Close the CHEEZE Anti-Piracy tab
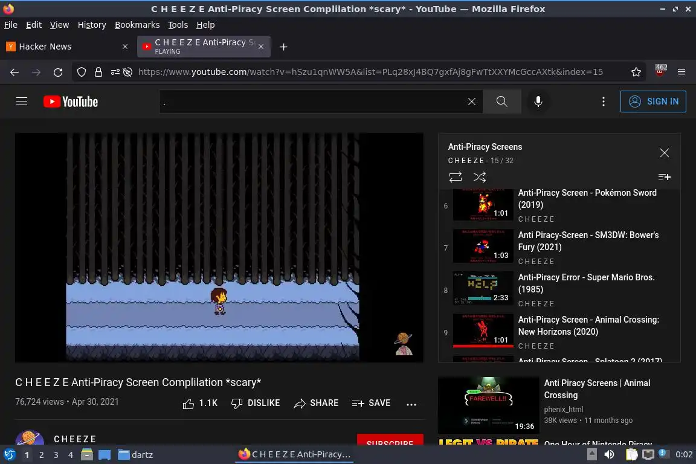The image size is (696, 464). 261,47
